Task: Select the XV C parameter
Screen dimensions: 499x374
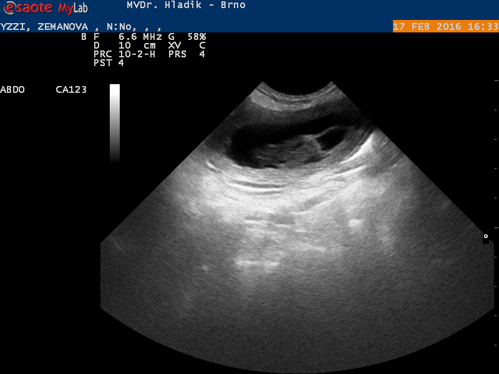Action: 187,46
